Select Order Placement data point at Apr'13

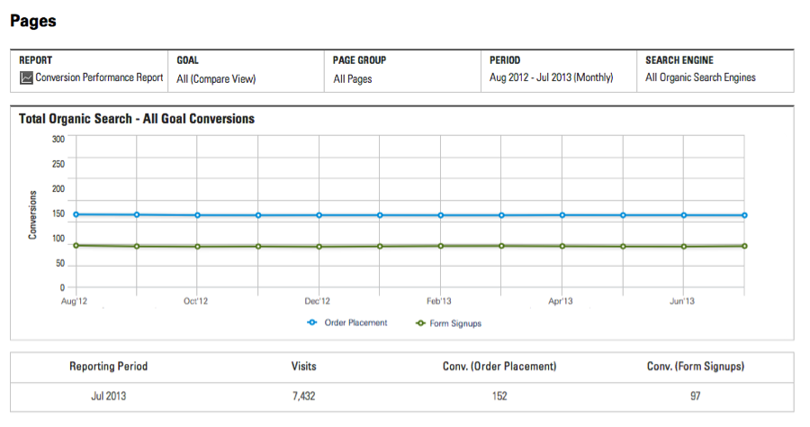tap(562, 215)
